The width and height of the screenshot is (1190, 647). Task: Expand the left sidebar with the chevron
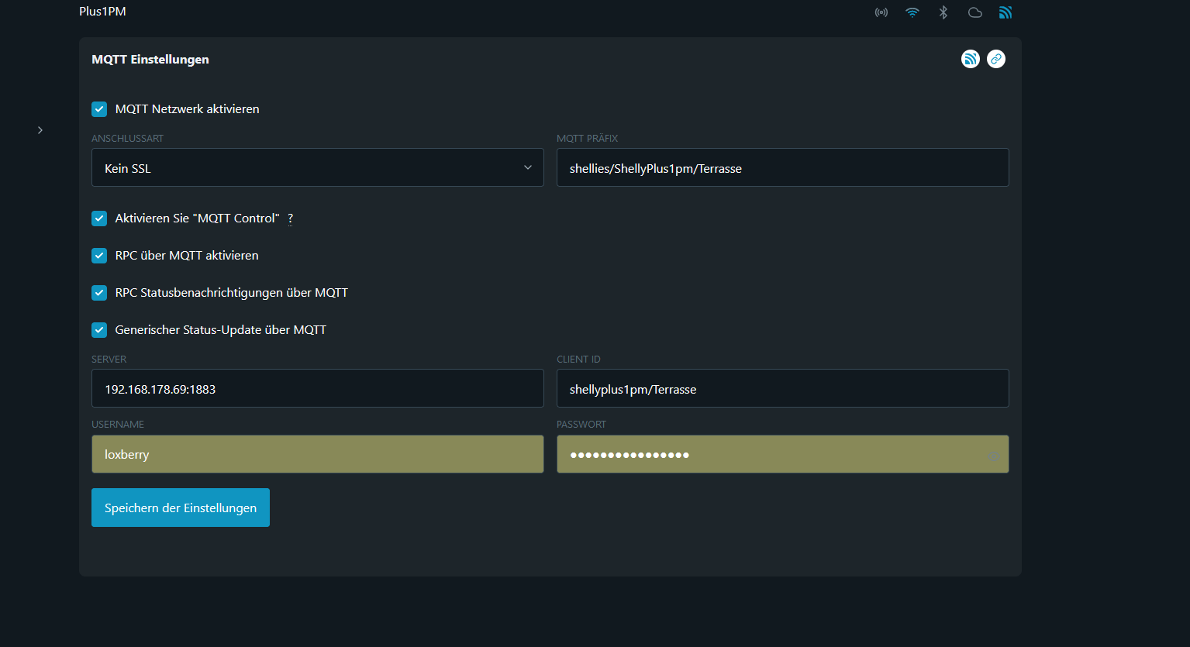click(40, 130)
